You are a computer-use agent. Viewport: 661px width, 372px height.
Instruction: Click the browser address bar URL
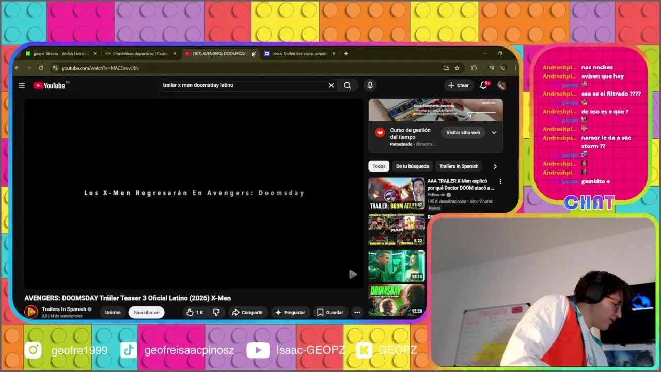click(100, 68)
